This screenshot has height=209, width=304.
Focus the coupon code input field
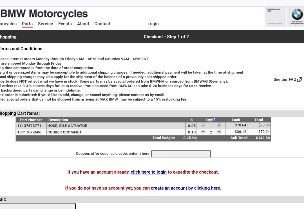click(x=181, y=154)
